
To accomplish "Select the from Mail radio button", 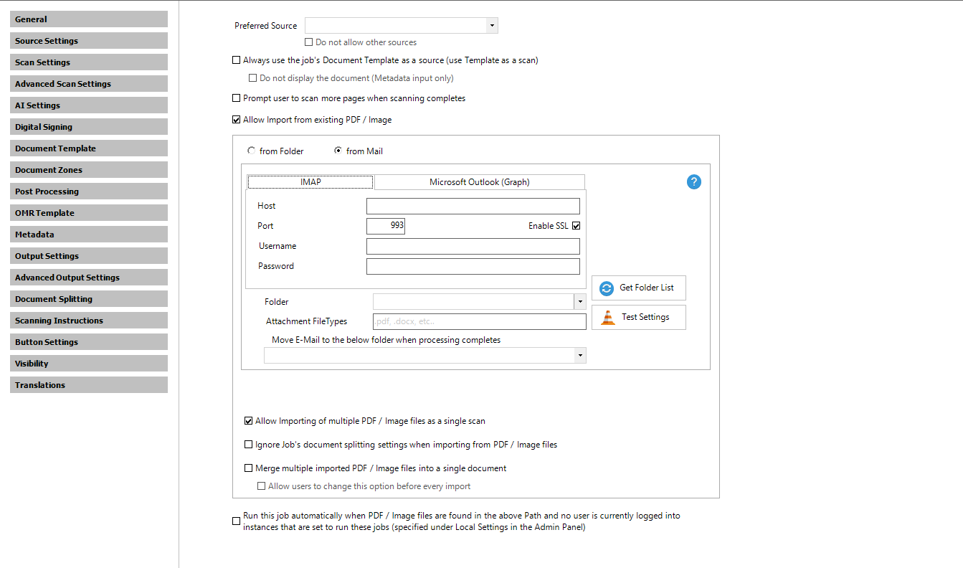I will [338, 151].
